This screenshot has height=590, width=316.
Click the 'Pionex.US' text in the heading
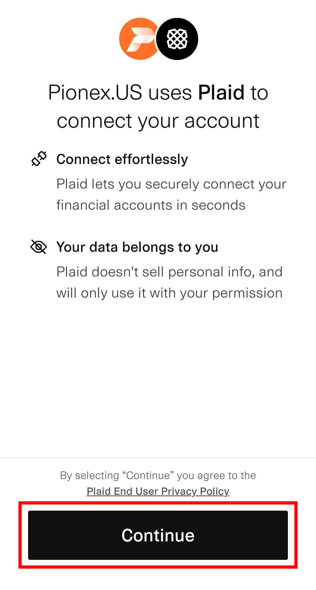coord(95,93)
